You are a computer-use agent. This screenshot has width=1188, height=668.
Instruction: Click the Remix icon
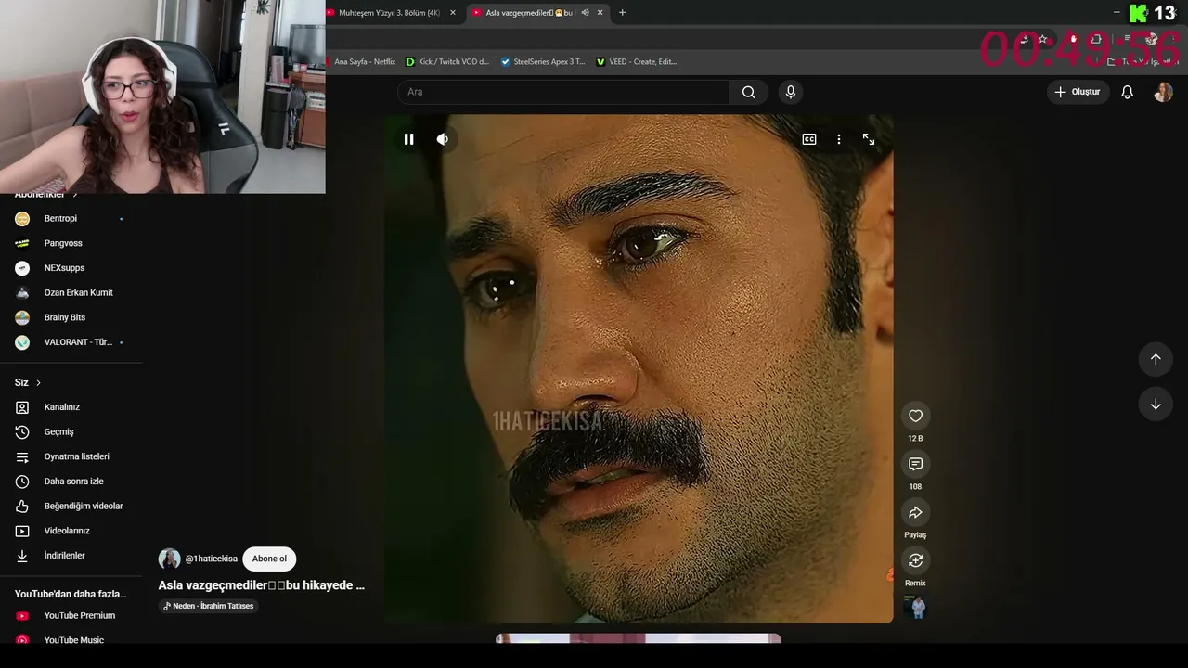tap(915, 560)
